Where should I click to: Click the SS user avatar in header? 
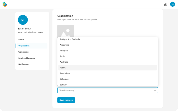click(172, 4)
